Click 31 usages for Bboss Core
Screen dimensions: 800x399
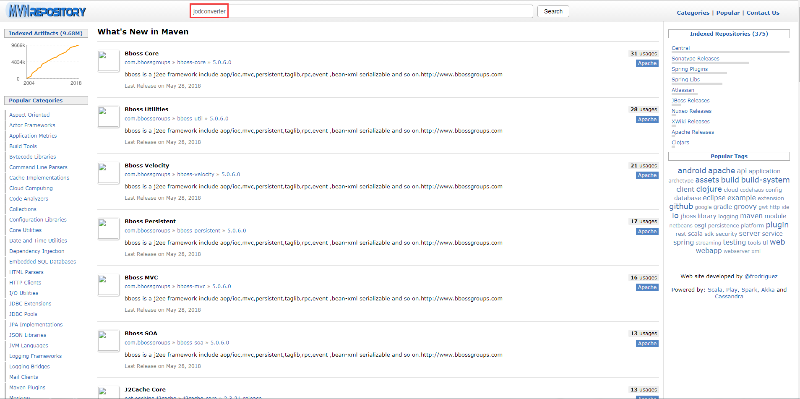[x=644, y=53]
